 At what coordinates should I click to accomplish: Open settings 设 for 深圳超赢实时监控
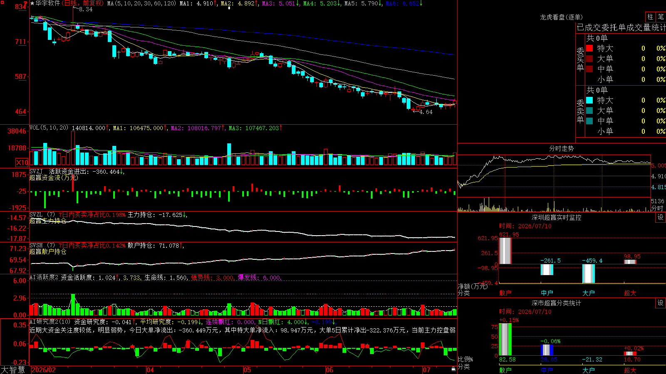tap(661, 217)
